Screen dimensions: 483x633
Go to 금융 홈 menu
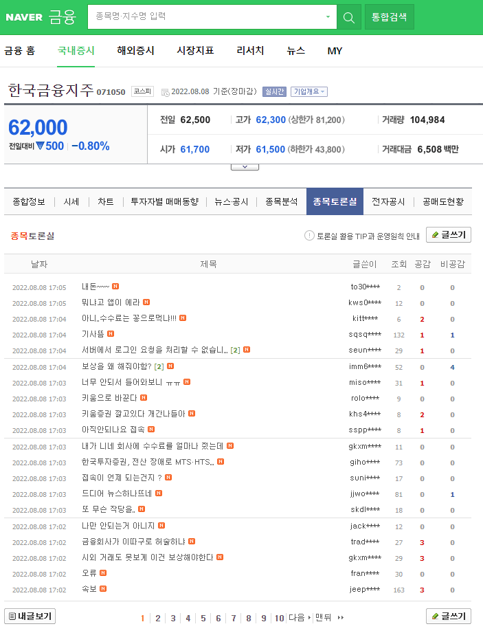20,51
